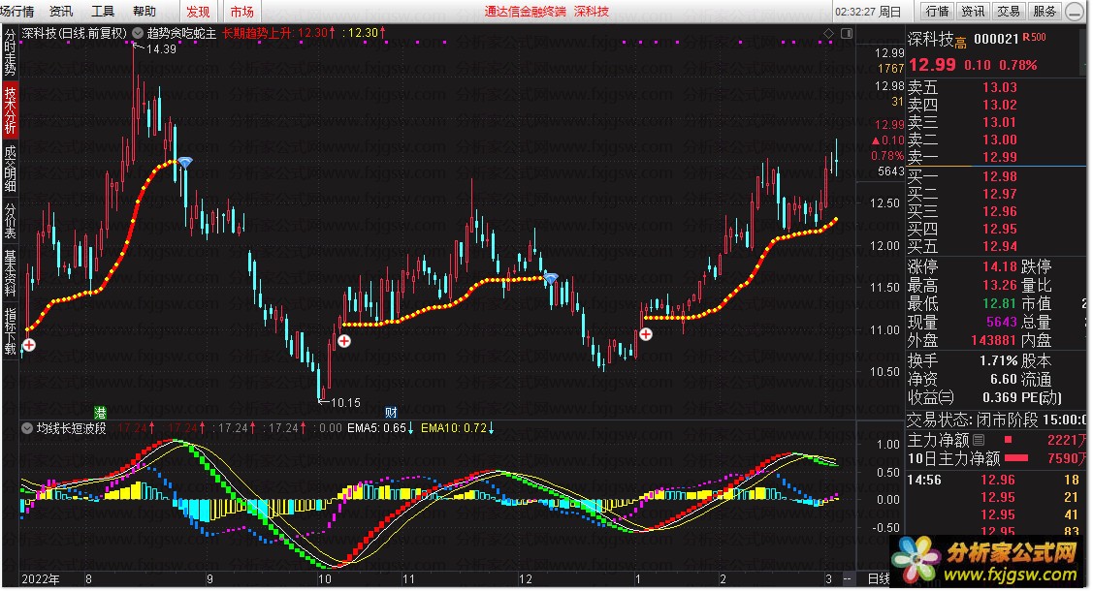Screen dimensions: 1093x591
Task: Click the 资讯 button next to 交易
Action: tap(973, 11)
